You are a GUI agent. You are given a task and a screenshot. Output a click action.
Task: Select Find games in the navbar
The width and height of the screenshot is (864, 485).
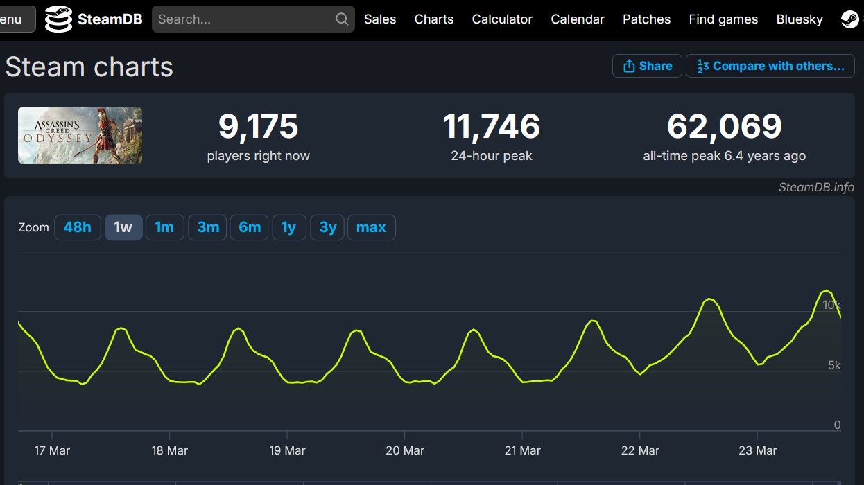point(723,19)
